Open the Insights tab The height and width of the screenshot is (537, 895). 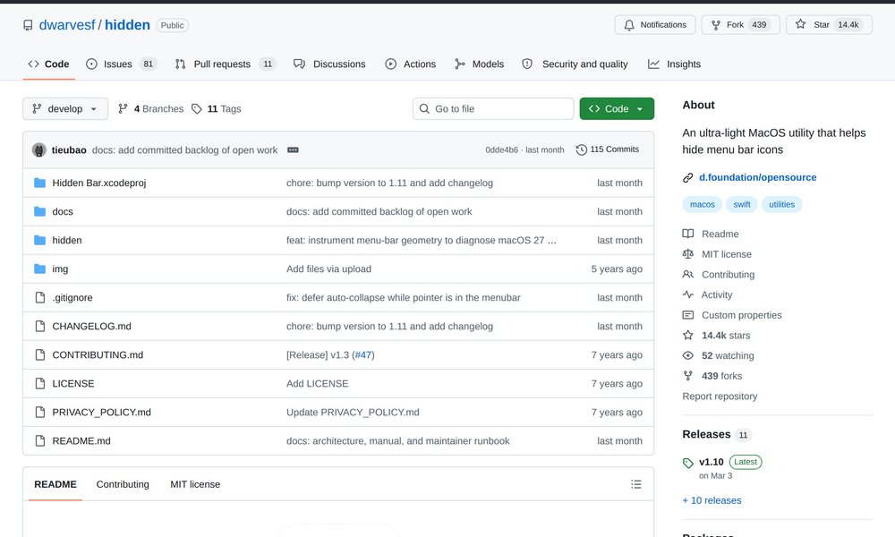(674, 64)
